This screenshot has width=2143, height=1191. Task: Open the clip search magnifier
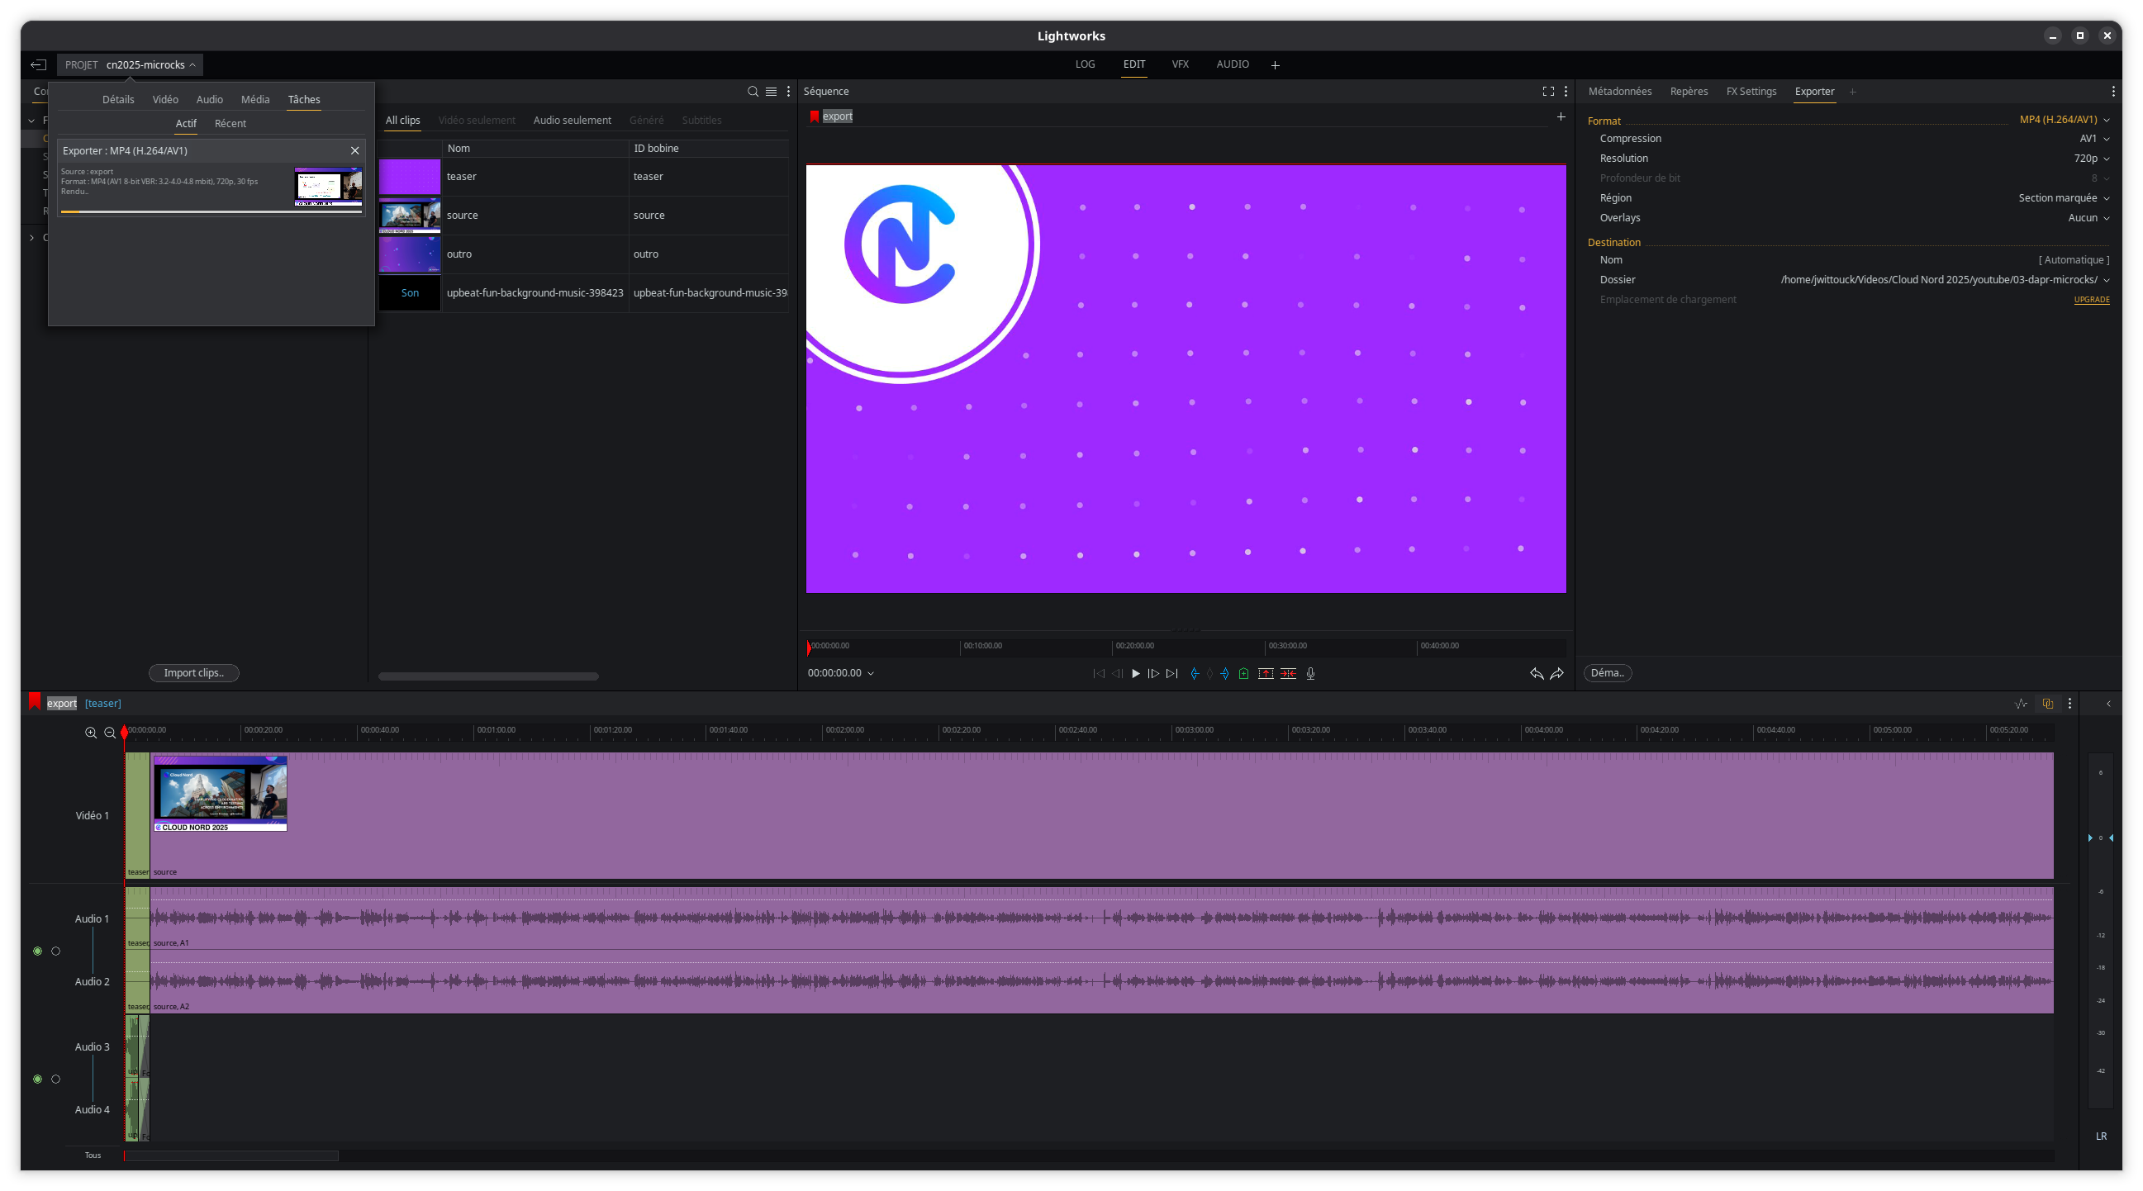(753, 92)
